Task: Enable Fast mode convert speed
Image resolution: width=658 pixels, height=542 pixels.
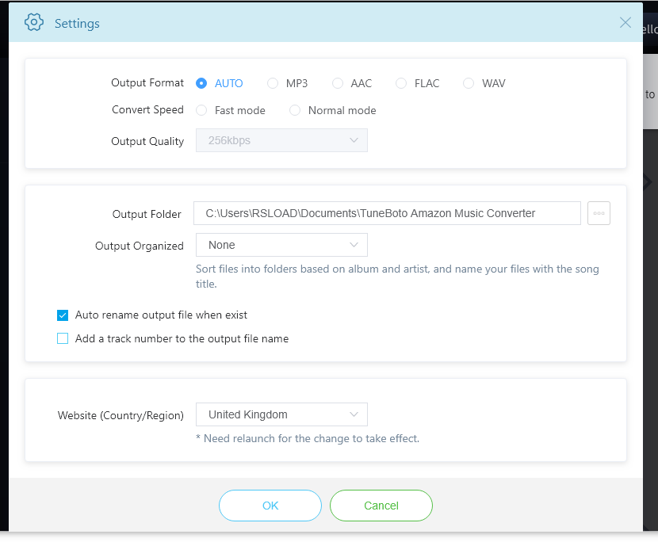Action: pyautogui.click(x=201, y=110)
